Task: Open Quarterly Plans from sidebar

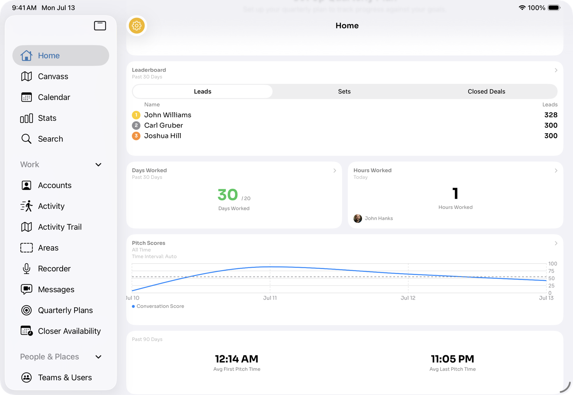Action: coord(61,310)
